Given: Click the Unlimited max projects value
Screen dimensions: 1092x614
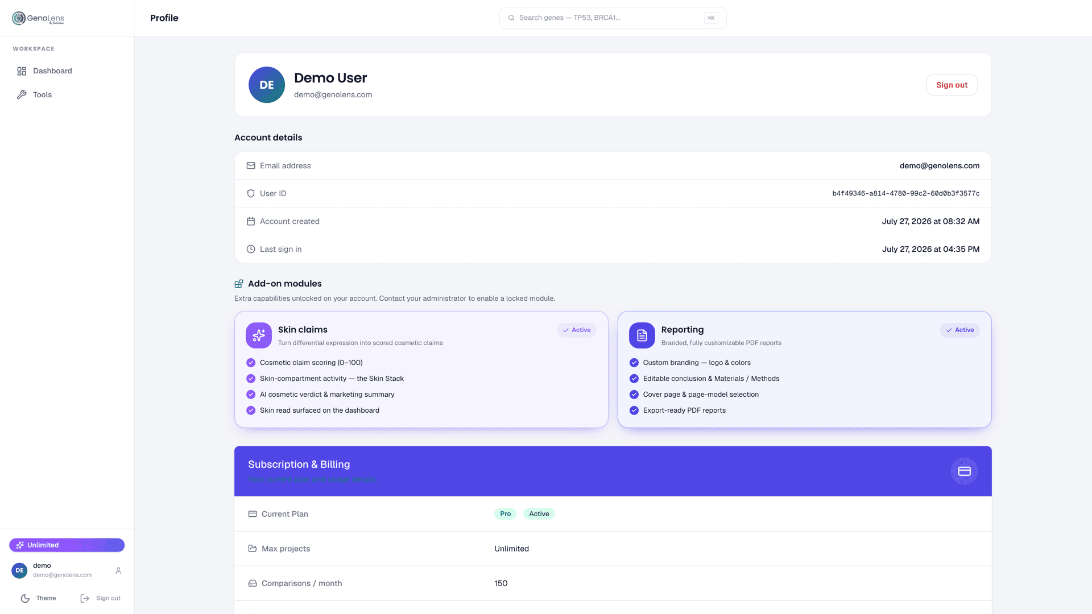Looking at the screenshot, I should click(x=511, y=549).
